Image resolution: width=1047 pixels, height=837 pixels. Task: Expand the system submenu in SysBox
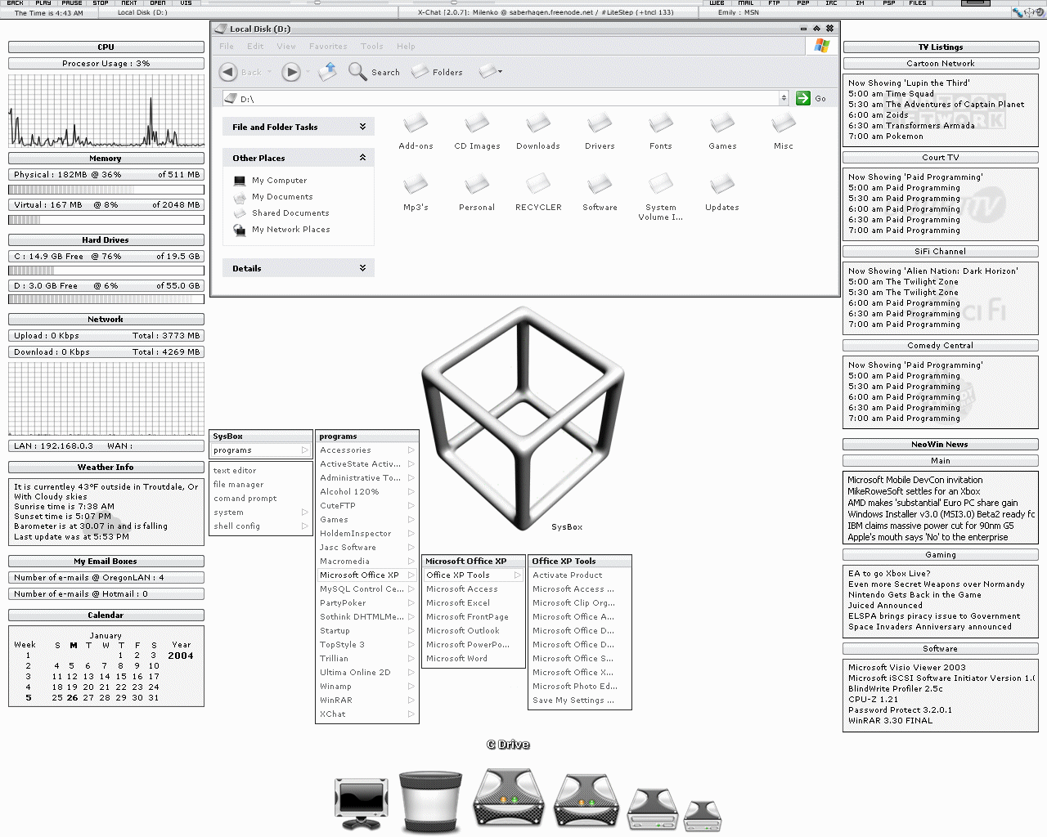tap(261, 512)
